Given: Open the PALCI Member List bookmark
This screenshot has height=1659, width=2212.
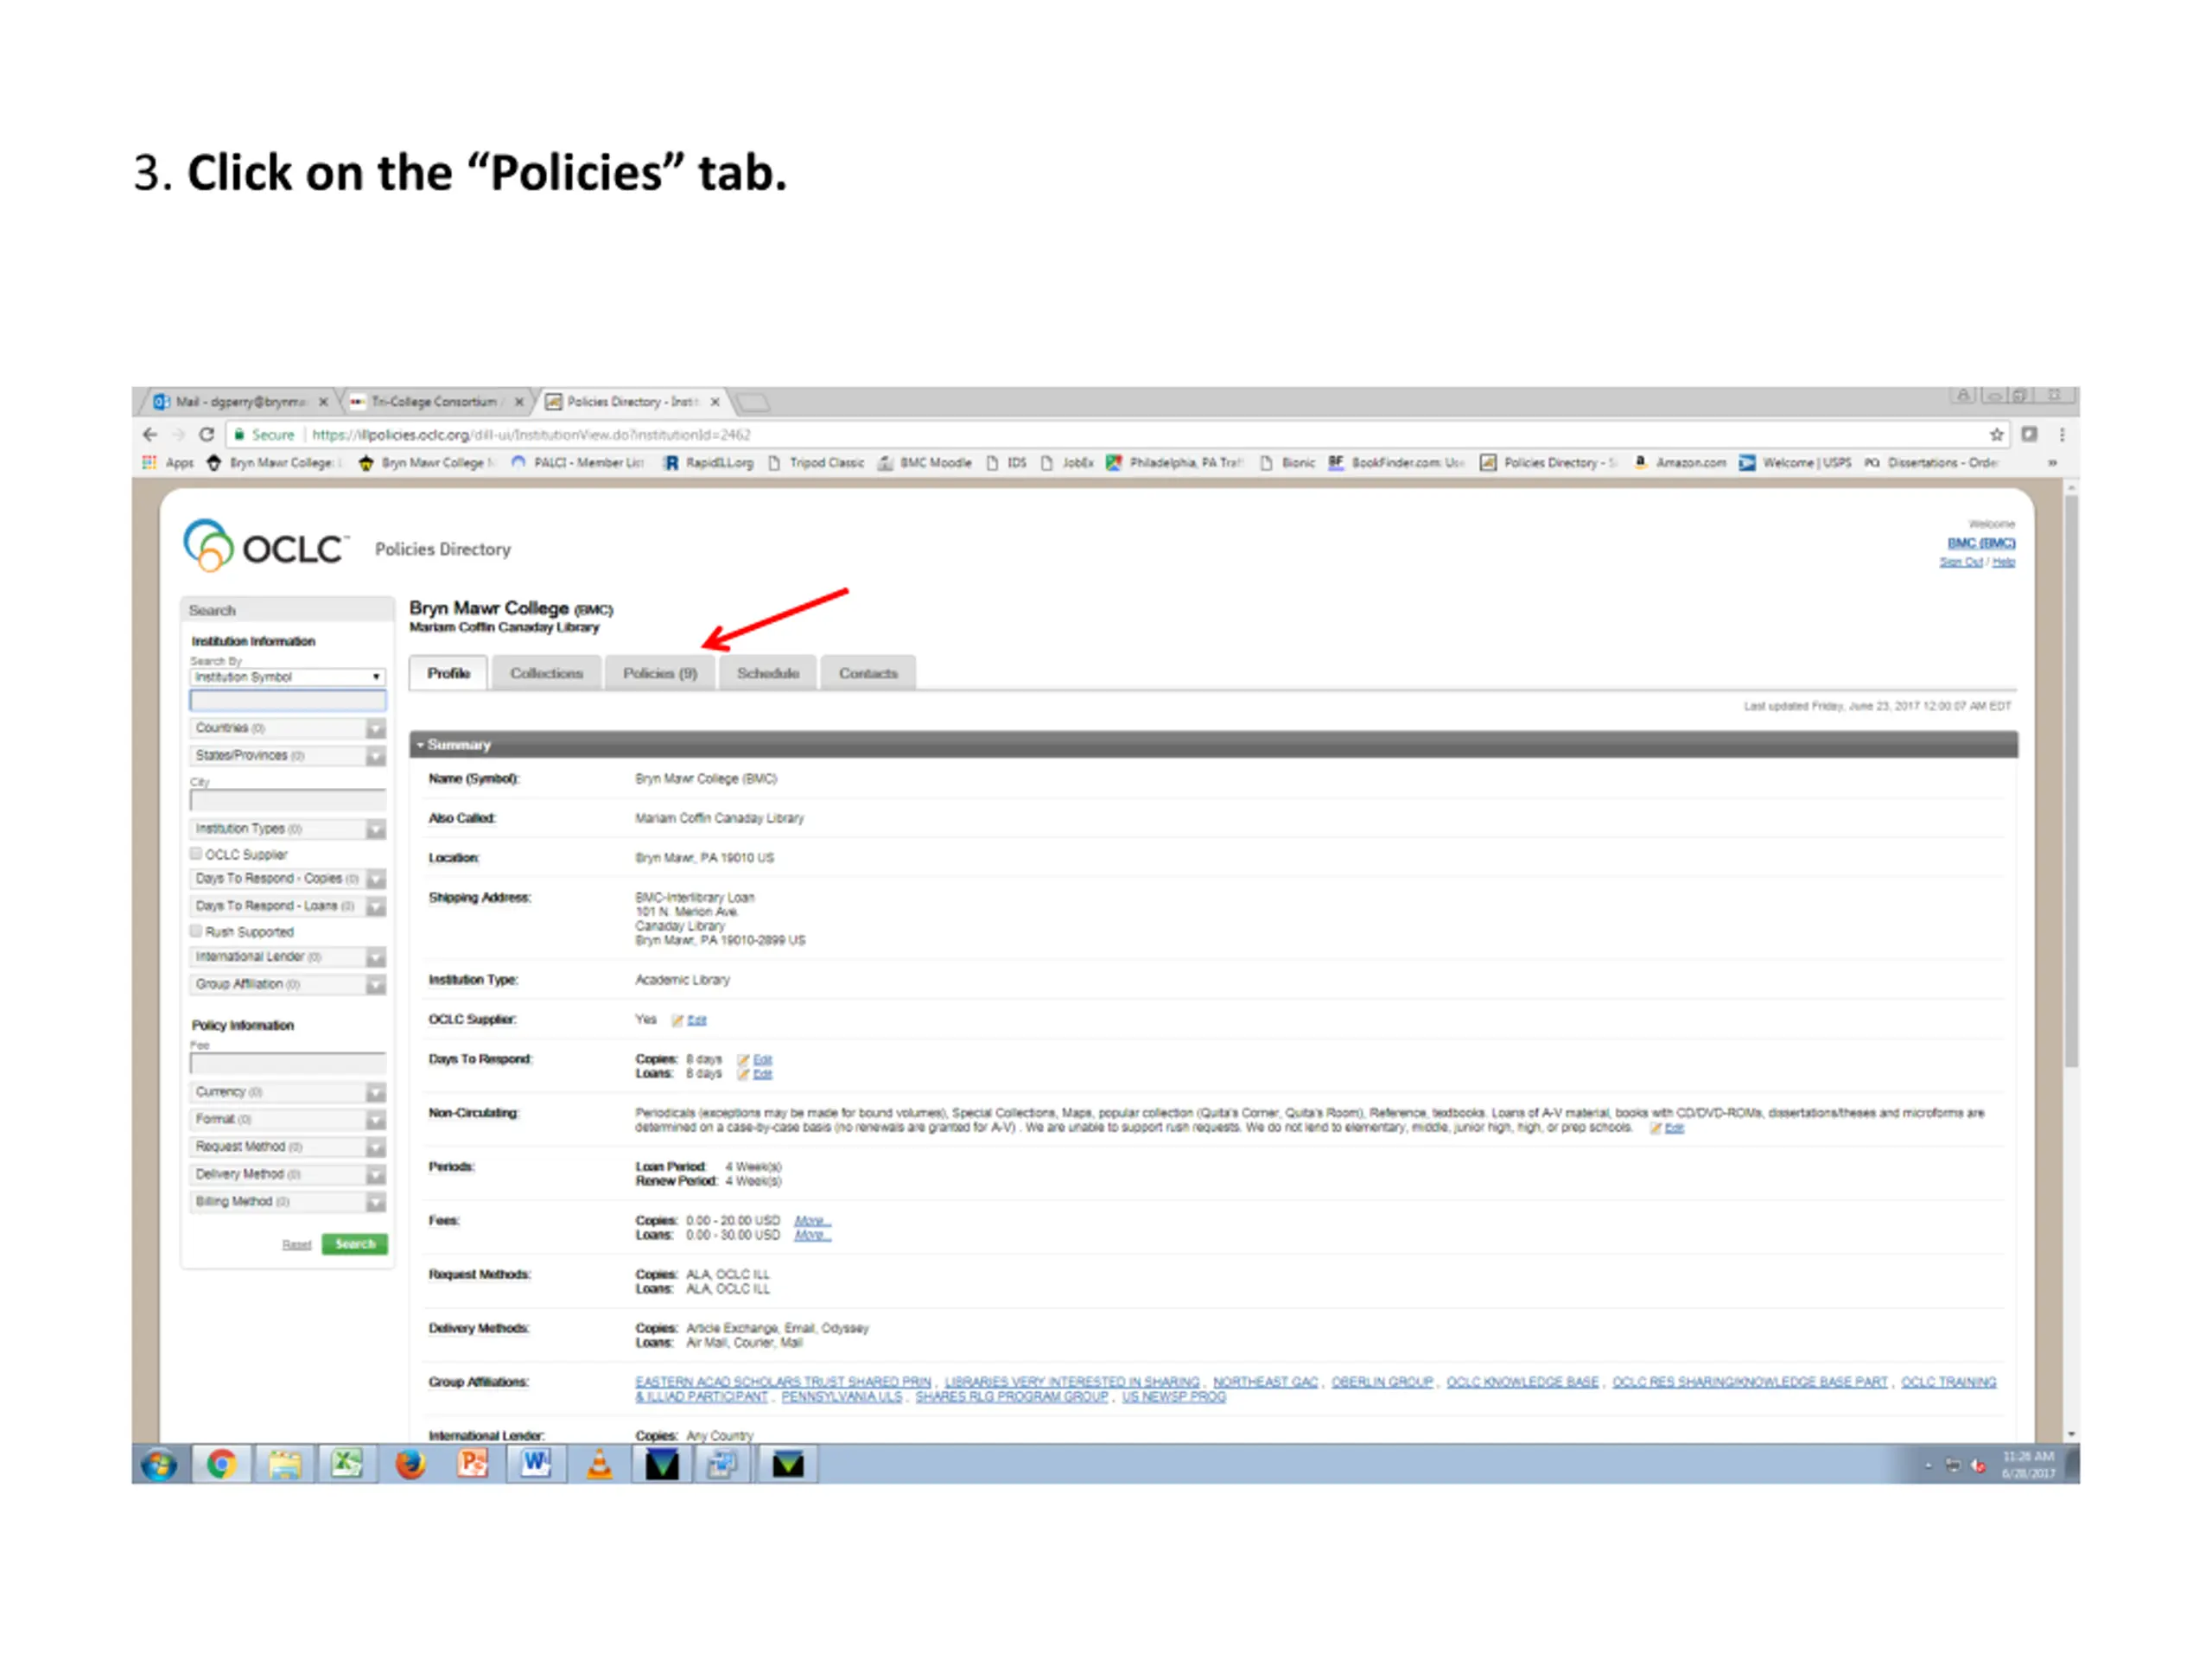Looking at the screenshot, I should coord(577,463).
